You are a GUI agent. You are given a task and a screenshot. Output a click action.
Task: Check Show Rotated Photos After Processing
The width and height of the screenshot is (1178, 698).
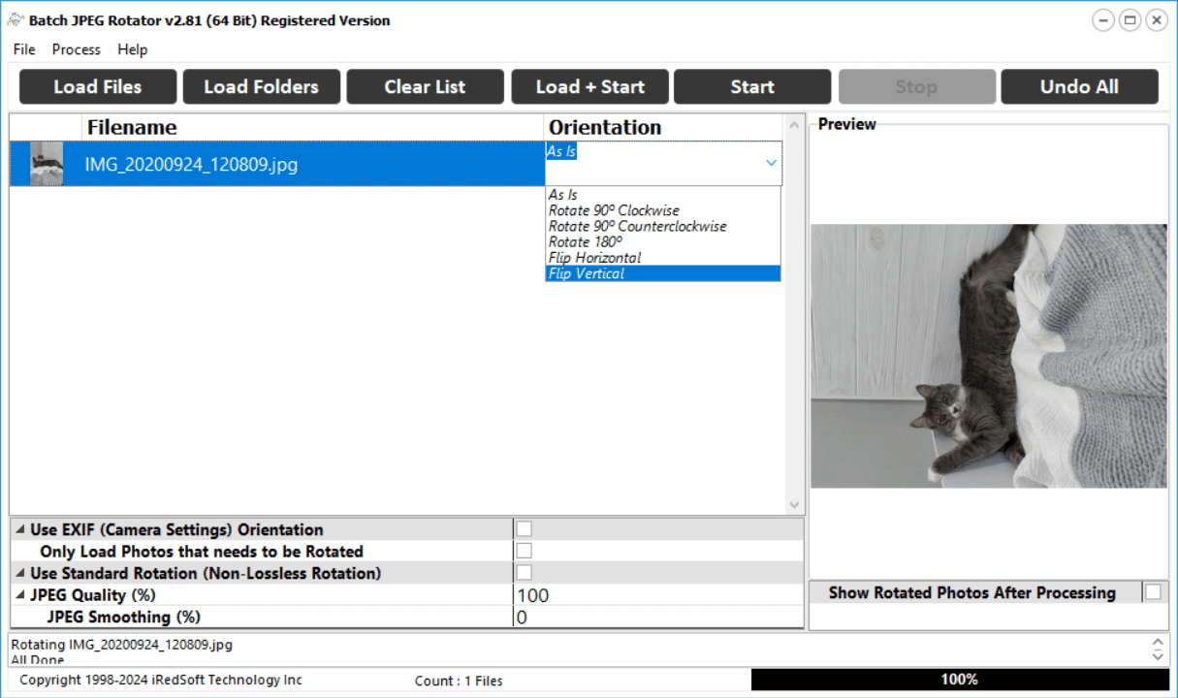[x=1153, y=592]
